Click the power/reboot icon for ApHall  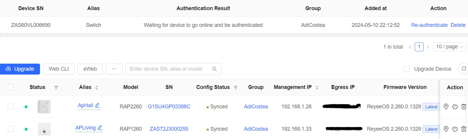point(455,107)
